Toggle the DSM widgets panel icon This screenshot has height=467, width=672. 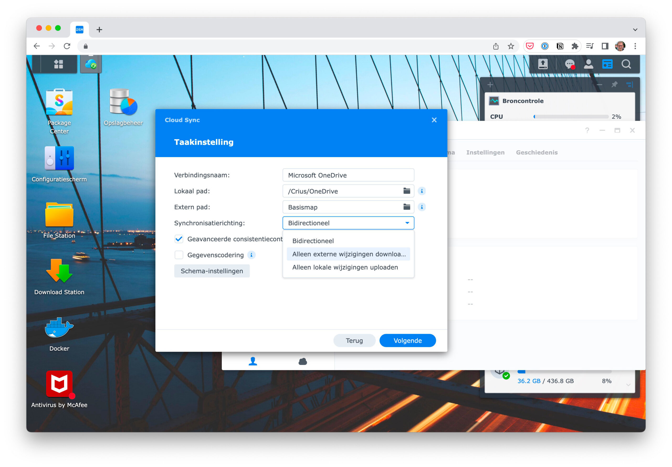(607, 64)
